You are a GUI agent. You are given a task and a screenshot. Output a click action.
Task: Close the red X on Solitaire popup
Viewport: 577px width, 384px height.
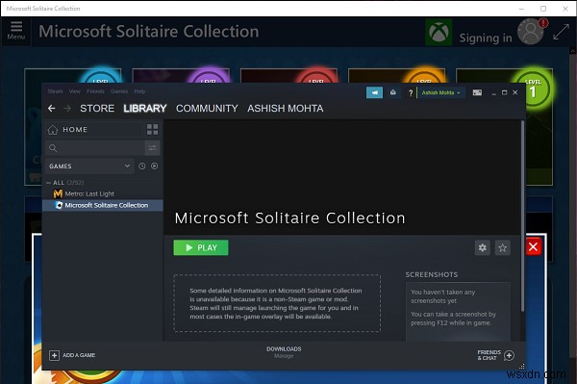click(533, 247)
